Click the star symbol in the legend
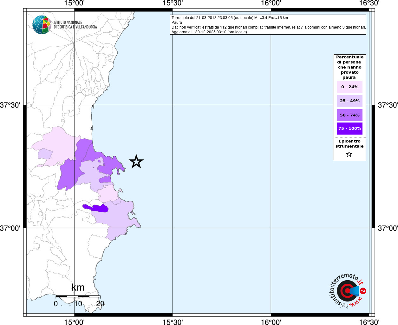The image size is (398, 325). click(349, 155)
